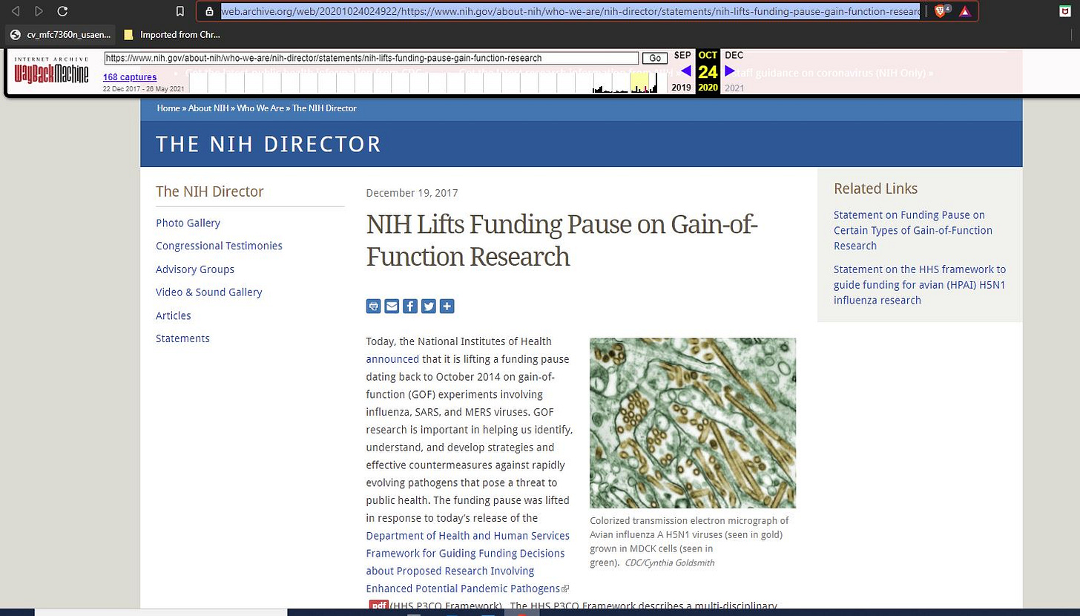Open the 168 captures link

click(x=130, y=77)
